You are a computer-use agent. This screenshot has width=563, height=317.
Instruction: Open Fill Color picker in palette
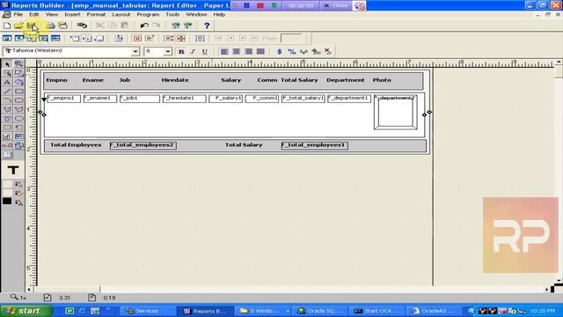point(18,184)
